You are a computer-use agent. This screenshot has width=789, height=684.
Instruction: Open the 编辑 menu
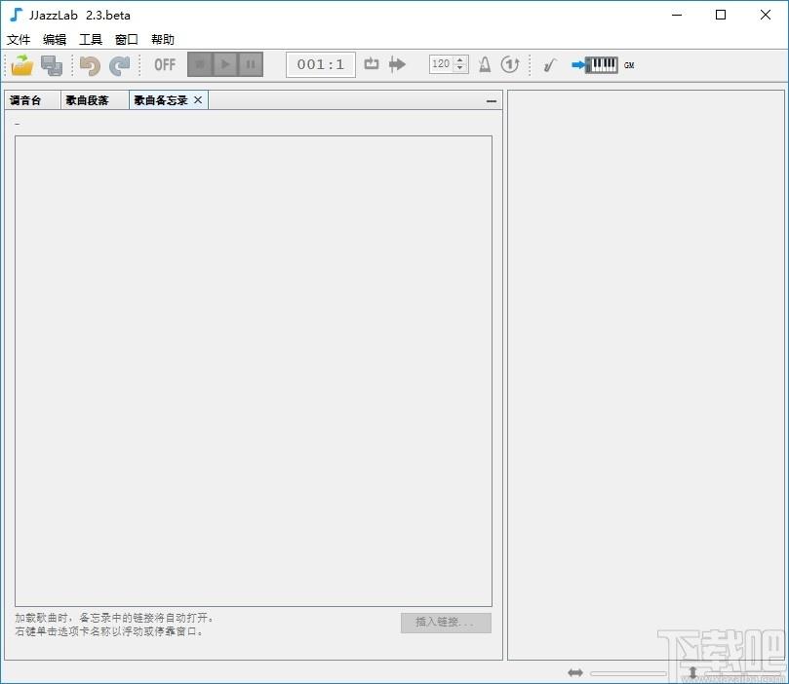click(55, 39)
